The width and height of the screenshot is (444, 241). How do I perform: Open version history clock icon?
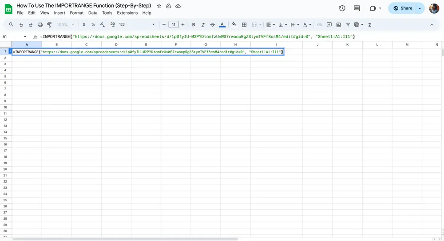coord(342,8)
